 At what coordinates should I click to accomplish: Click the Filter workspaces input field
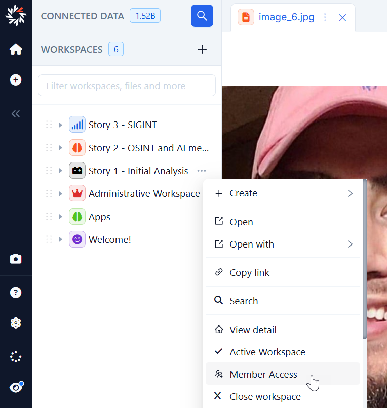pyautogui.click(x=127, y=86)
